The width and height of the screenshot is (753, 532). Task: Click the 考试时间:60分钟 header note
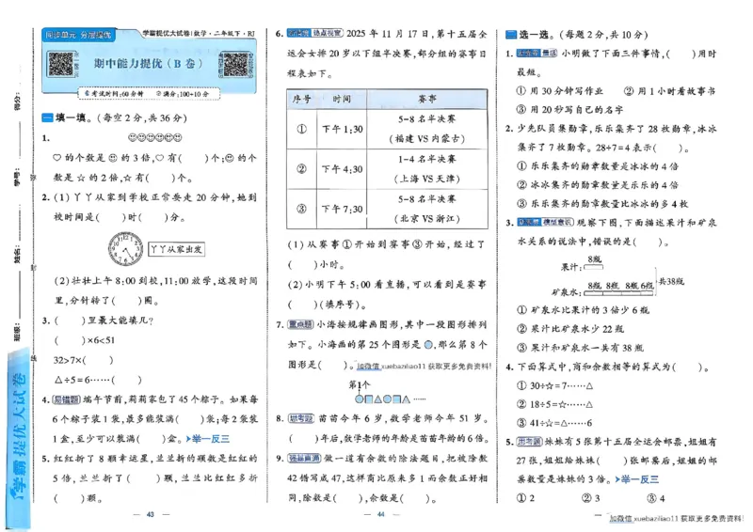113,94
